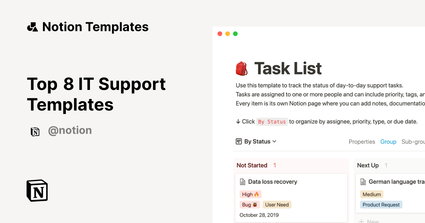Click the page icon on the Data loss recovery card
This screenshot has height=223, width=425.
(x=243, y=182)
